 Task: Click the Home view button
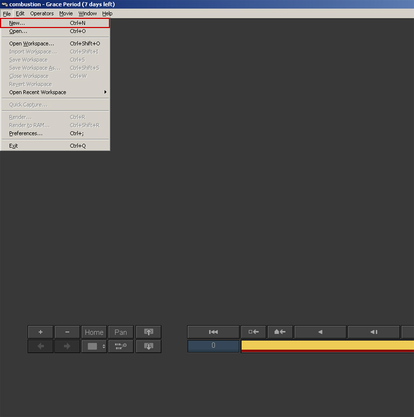tap(94, 332)
